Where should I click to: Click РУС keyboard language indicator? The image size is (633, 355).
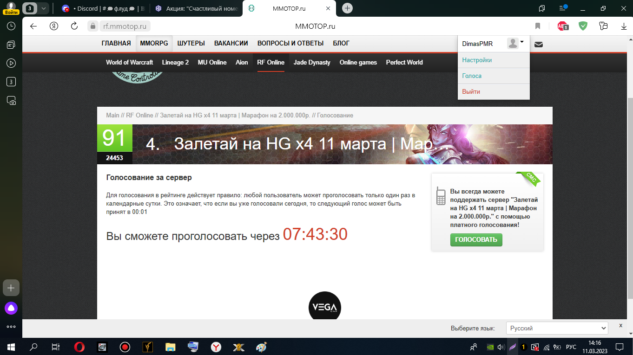coord(571,347)
